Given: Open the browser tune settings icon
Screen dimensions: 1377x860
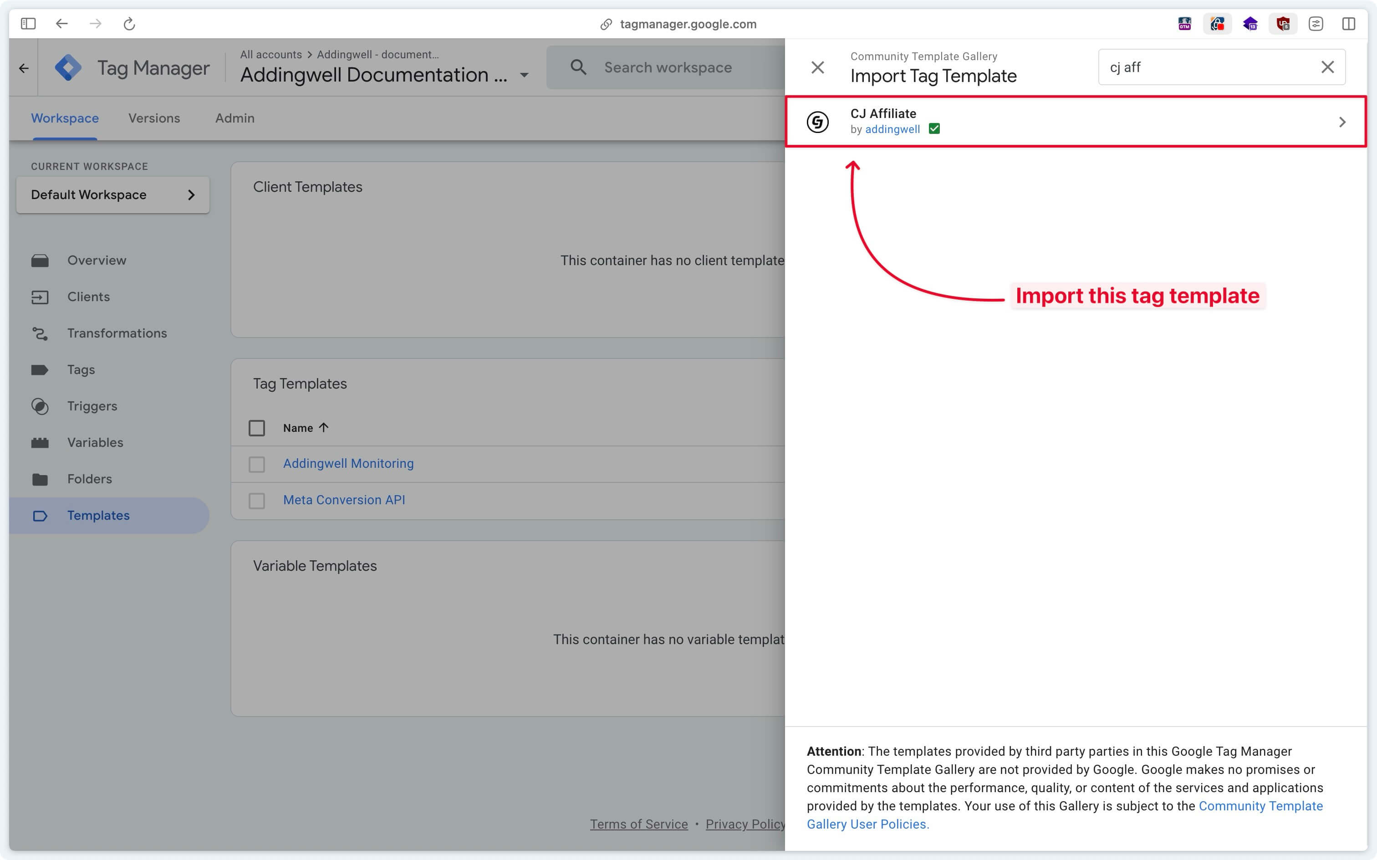Looking at the screenshot, I should pos(1316,23).
